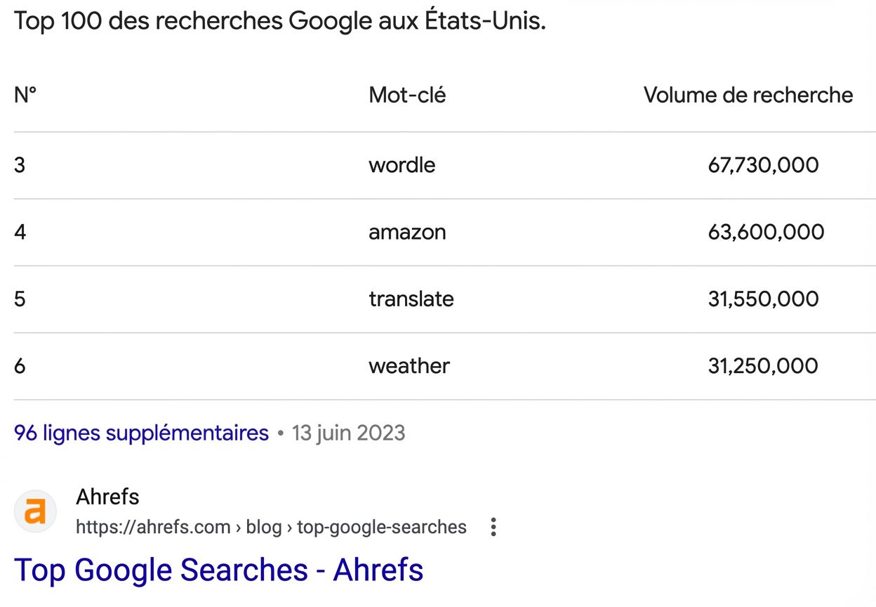This screenshot has height=607, width=876.
Task: Select the translate keyword entry
Action: tap(411, 299)
